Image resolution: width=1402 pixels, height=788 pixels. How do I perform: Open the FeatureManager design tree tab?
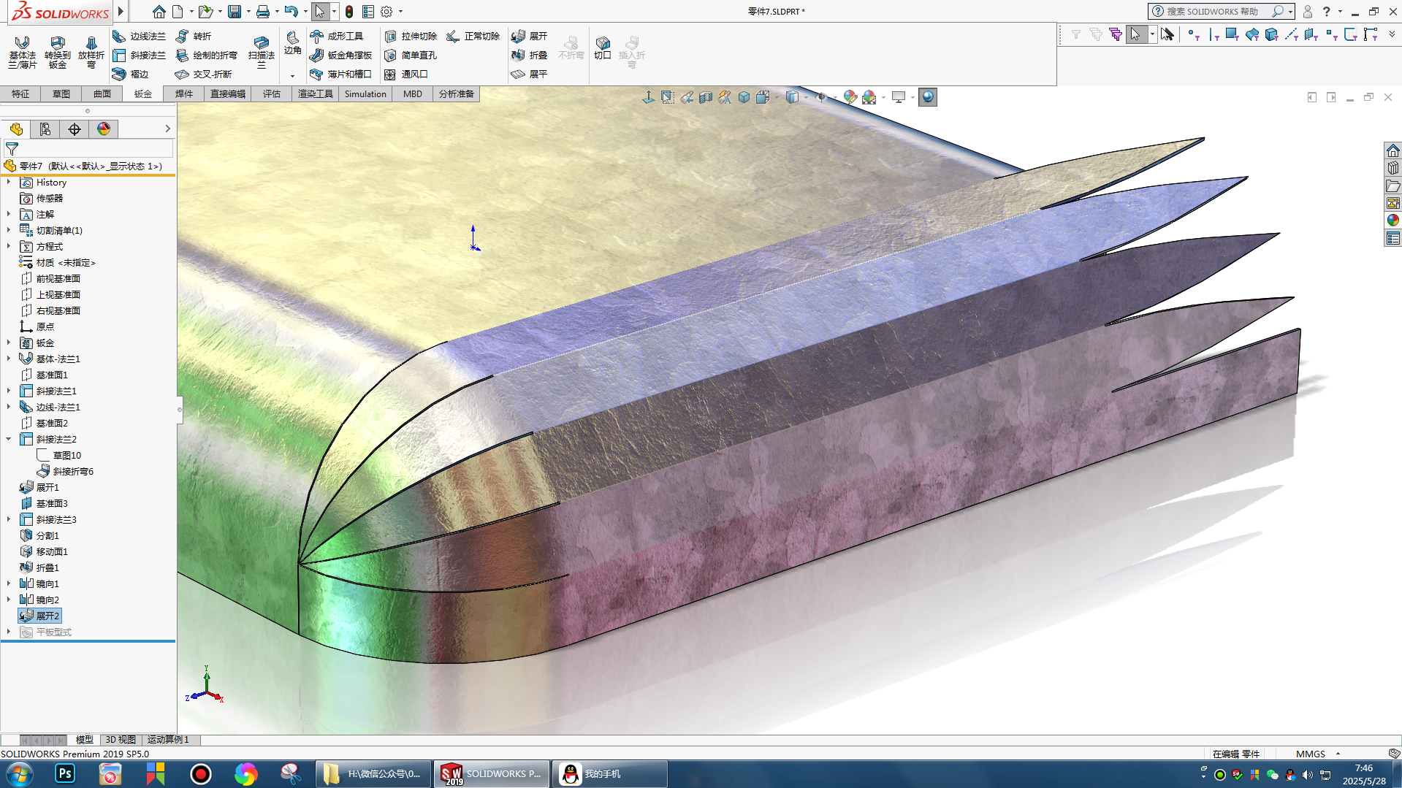pos(16,129)
